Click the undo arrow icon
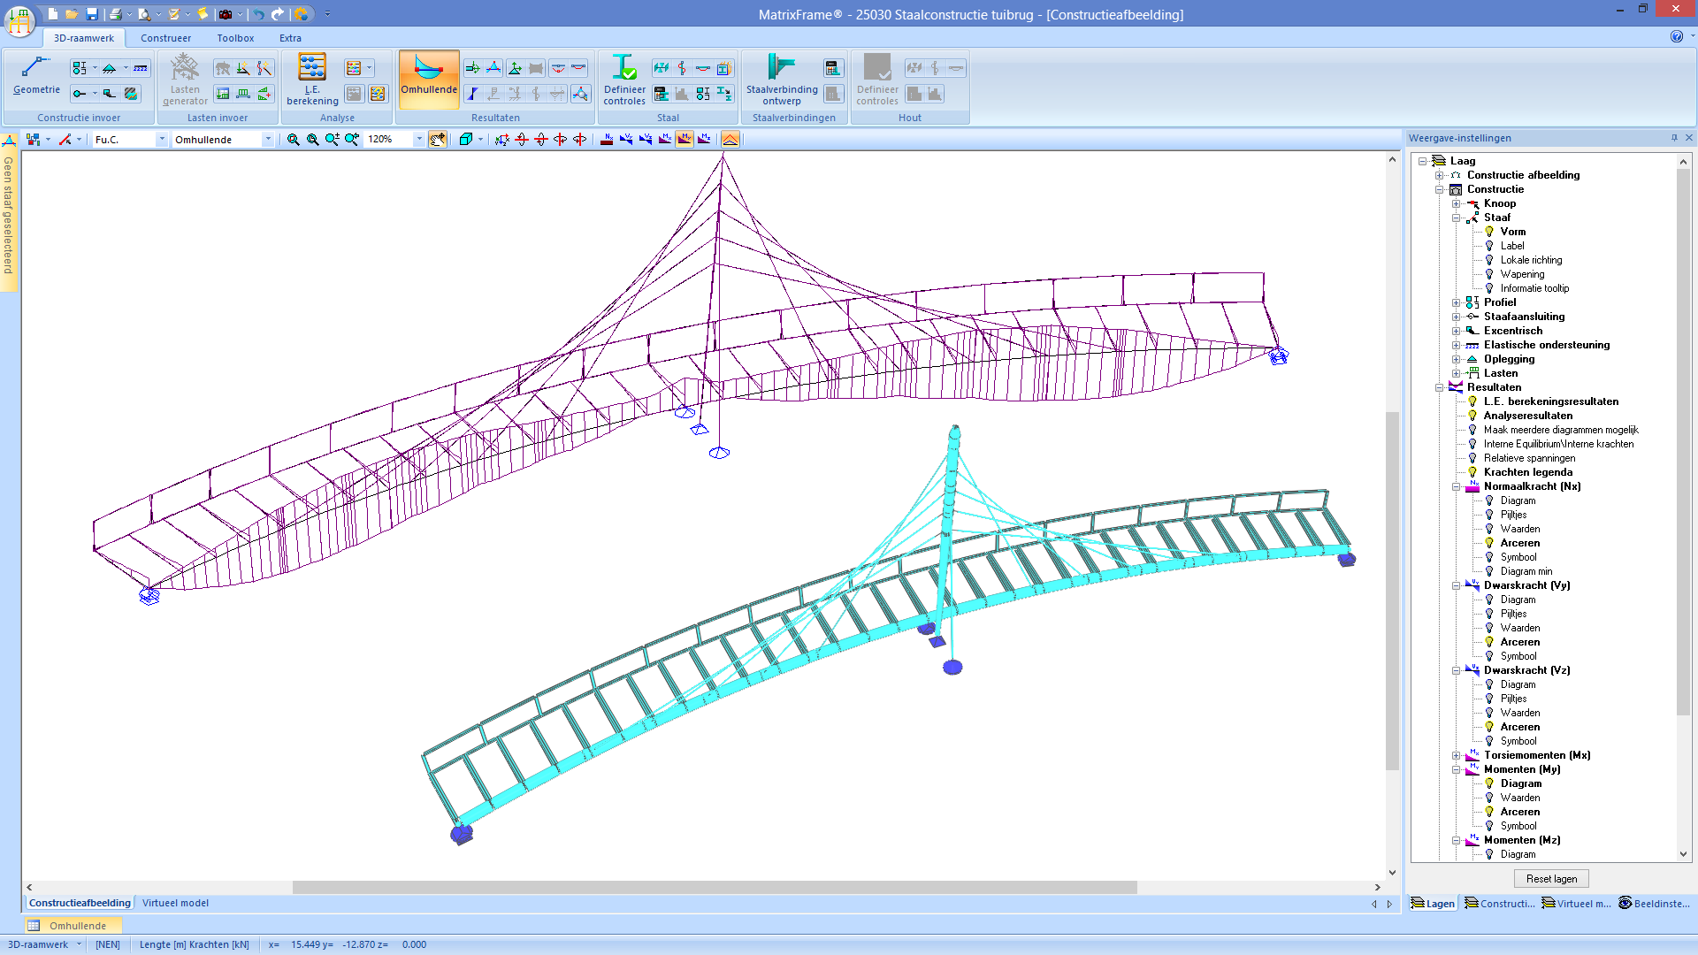This screenshot has width=1698, height=955. 257,14
